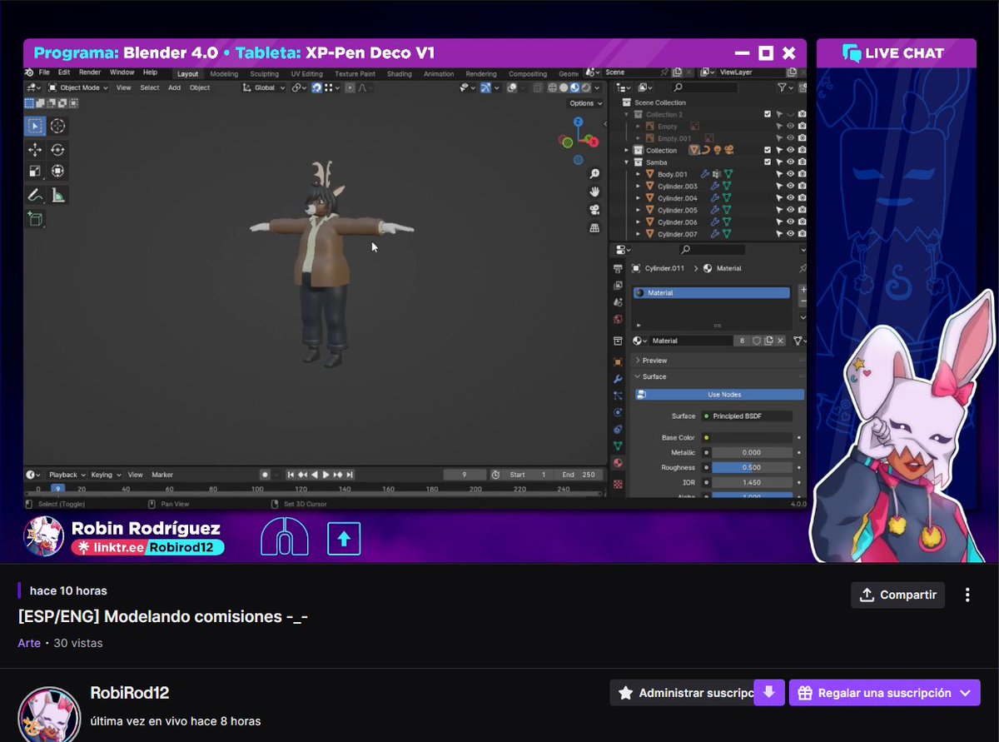Disable render camera icon for Cylinder.004
Screen dimensions: 999x742
tap(802, 198)
